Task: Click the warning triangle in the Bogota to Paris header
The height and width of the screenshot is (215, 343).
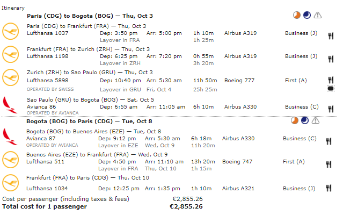Action: click(x=316, y=120)
